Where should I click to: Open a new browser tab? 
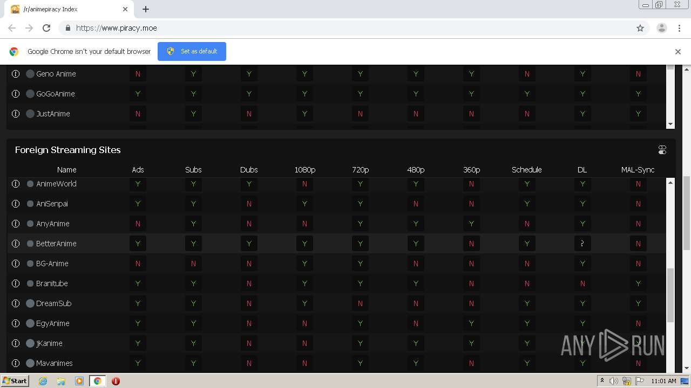pos(146,9)
